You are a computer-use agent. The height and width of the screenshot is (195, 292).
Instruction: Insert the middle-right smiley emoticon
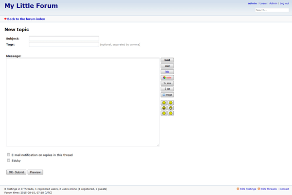(x=171, y=108)
